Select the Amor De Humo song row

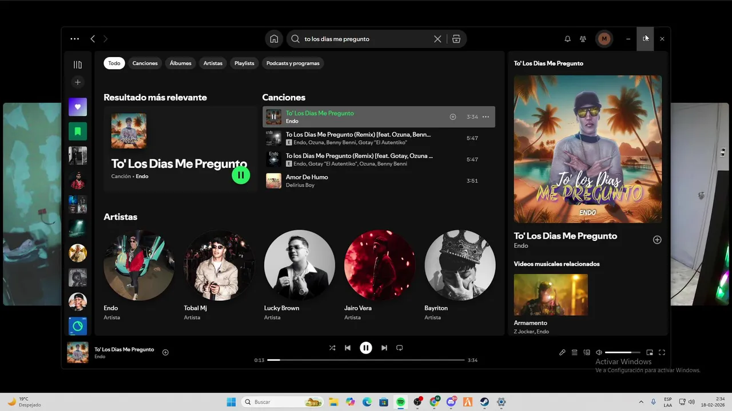coord(379,181)
